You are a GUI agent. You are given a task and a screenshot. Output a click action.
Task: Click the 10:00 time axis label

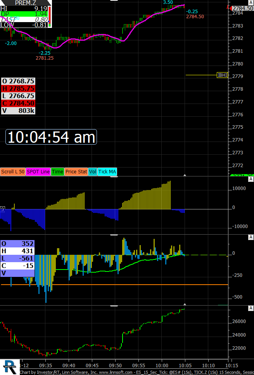point(162,365)
